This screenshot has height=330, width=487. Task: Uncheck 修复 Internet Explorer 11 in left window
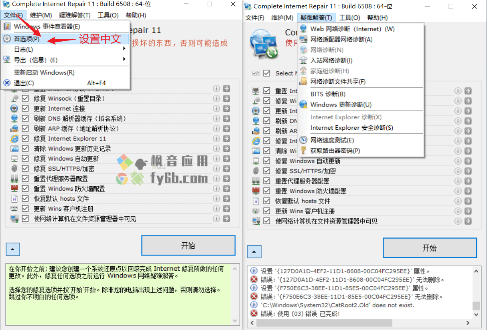pos(25,139)
